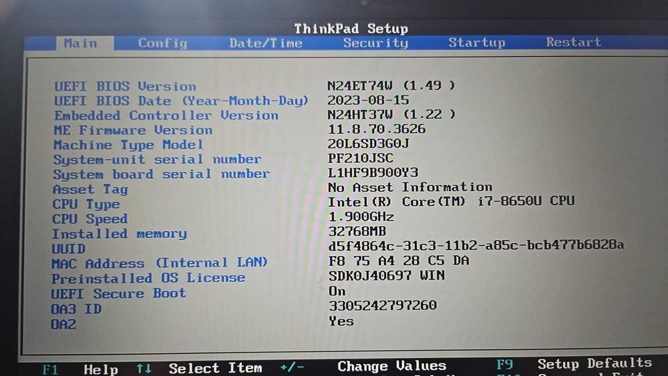Select the 1.900GHz value
This screenshot has width=668, height=376.
(x=361, y=217)
